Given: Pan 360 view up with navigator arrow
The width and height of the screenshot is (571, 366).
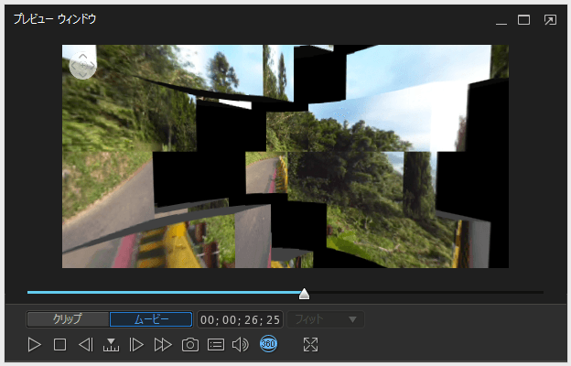Looking at the screenshot, I should (x=83, y=57).
